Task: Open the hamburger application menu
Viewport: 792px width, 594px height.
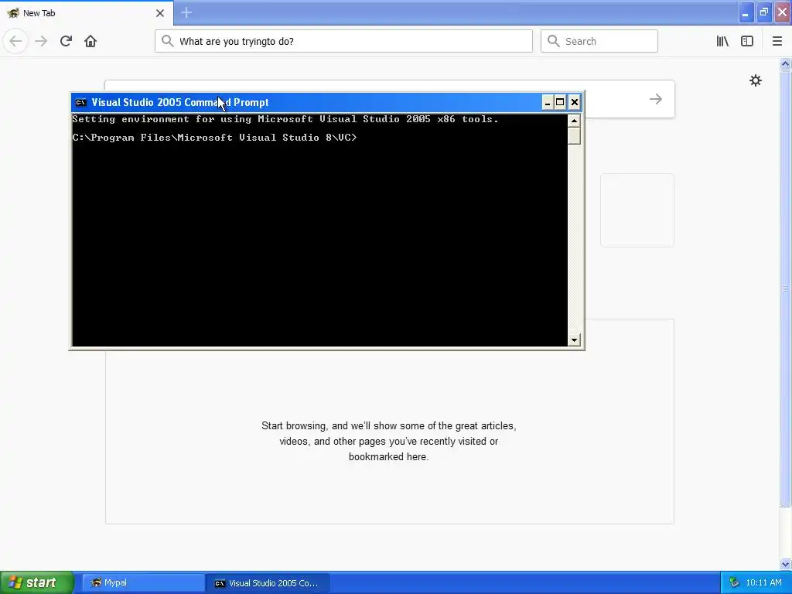Action: pos(777,41)
